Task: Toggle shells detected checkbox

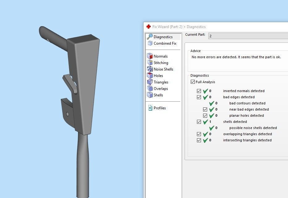Action: pos(199,122)
